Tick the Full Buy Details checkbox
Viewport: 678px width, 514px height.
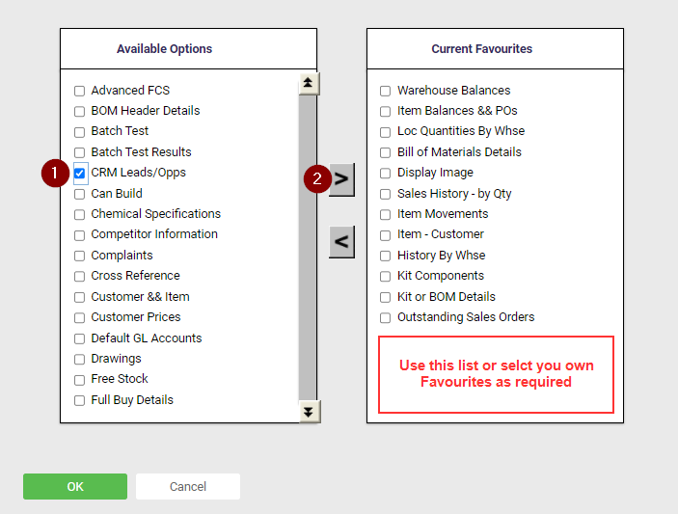pos(79,401)
